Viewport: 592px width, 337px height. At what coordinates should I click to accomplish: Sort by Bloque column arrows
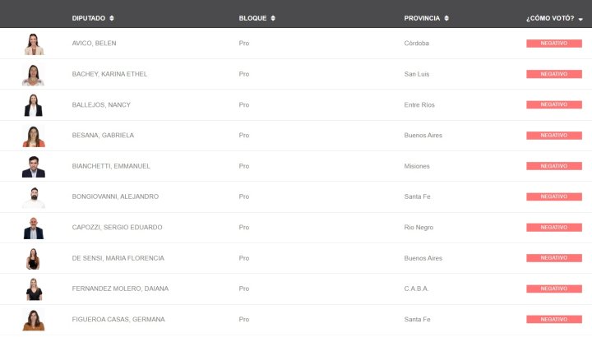[273, 18]
